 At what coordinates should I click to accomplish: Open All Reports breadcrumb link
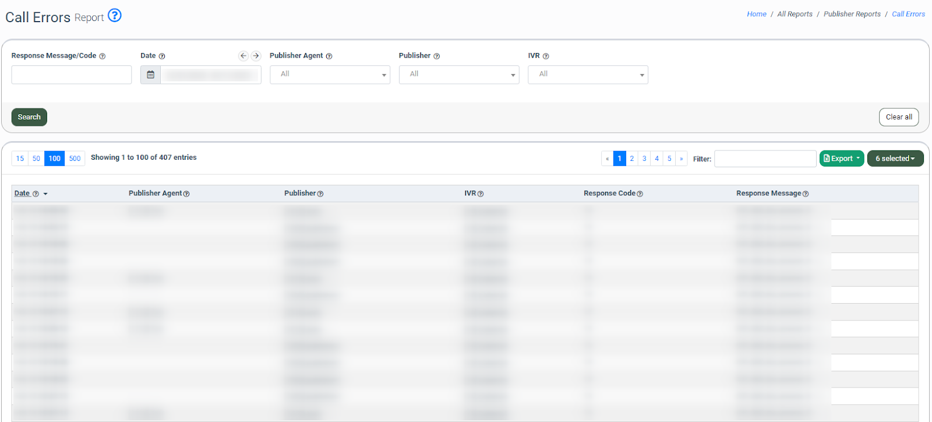[x=795, y=14]
